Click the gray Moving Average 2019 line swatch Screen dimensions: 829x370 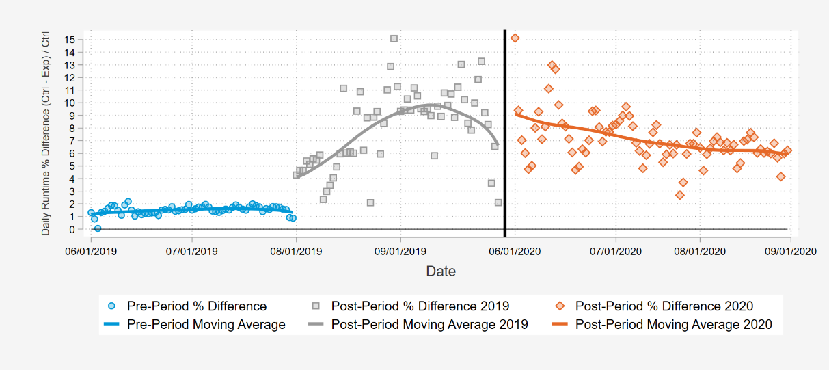click(315, 324)
